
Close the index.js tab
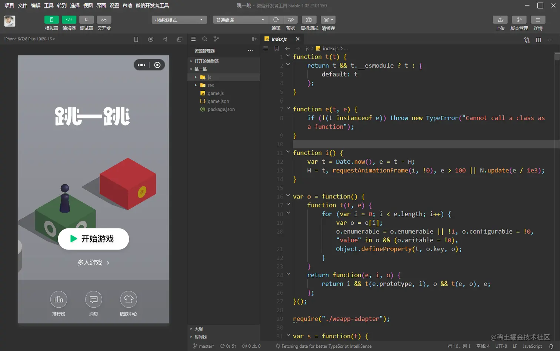(x=298, y=39)
